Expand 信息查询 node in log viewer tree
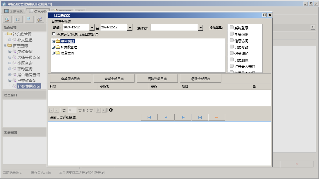Screen dimensions: 319x179 [x=53, y=53]
